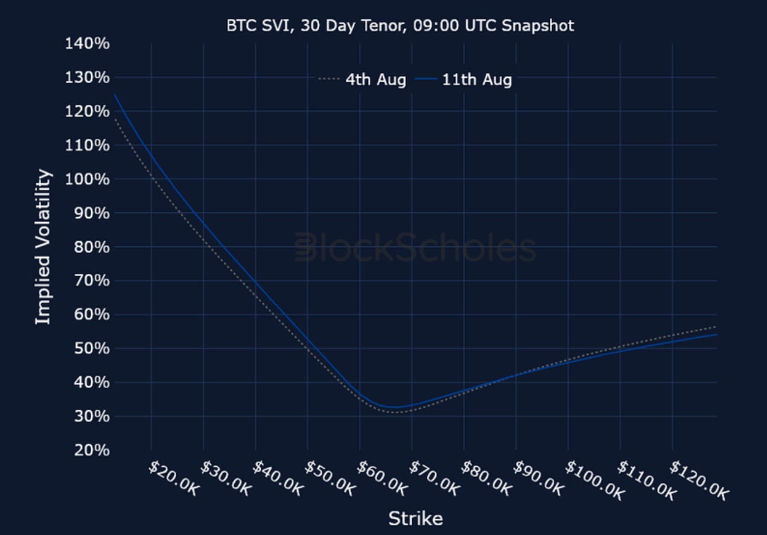Screen dimensions: 767x535
Task: Click the Strike axis title
Action: (x=415, y=518)
